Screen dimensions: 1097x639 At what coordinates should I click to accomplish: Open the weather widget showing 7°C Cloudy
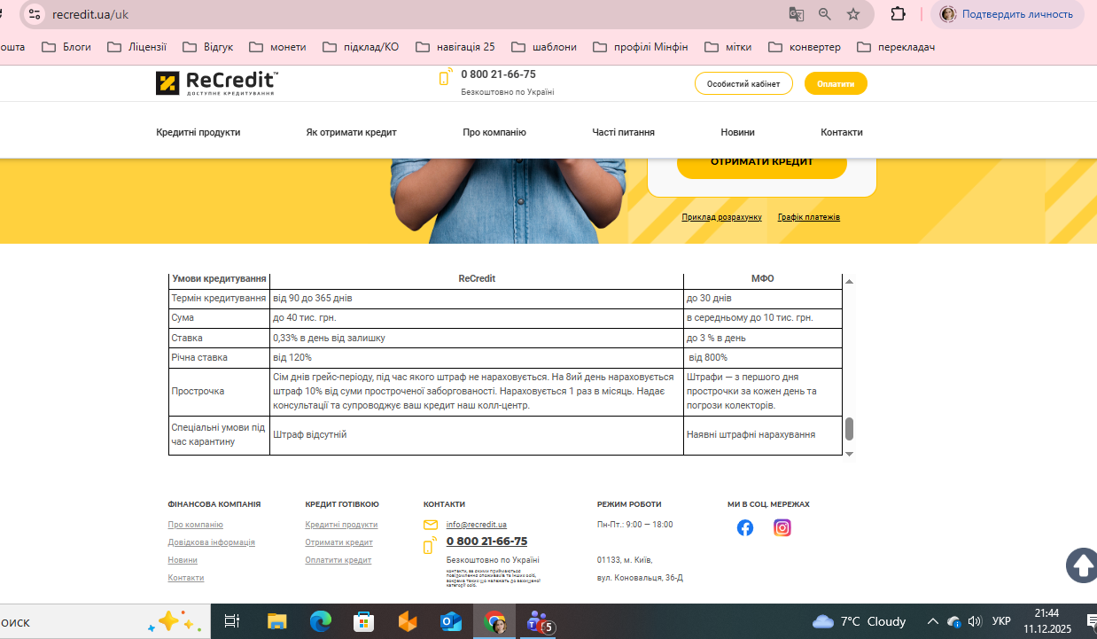tap(859, 621)
